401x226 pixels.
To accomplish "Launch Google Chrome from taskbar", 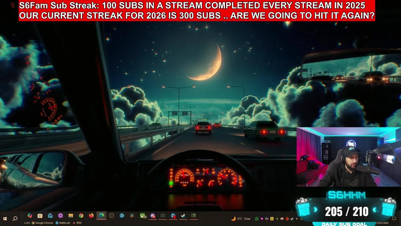I will [x=81, y=216].
